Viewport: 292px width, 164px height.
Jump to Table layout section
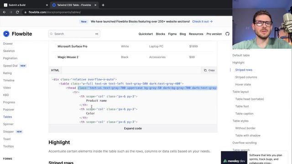point(240,92)
